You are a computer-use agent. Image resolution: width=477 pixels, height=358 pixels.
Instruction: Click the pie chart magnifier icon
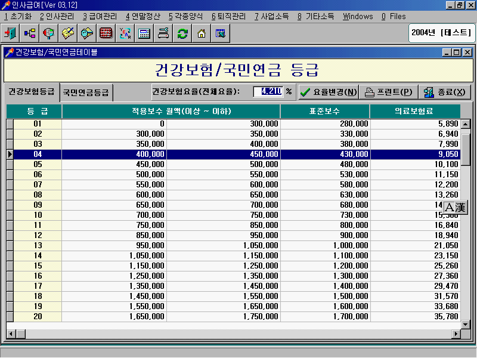tap(48, 33)
